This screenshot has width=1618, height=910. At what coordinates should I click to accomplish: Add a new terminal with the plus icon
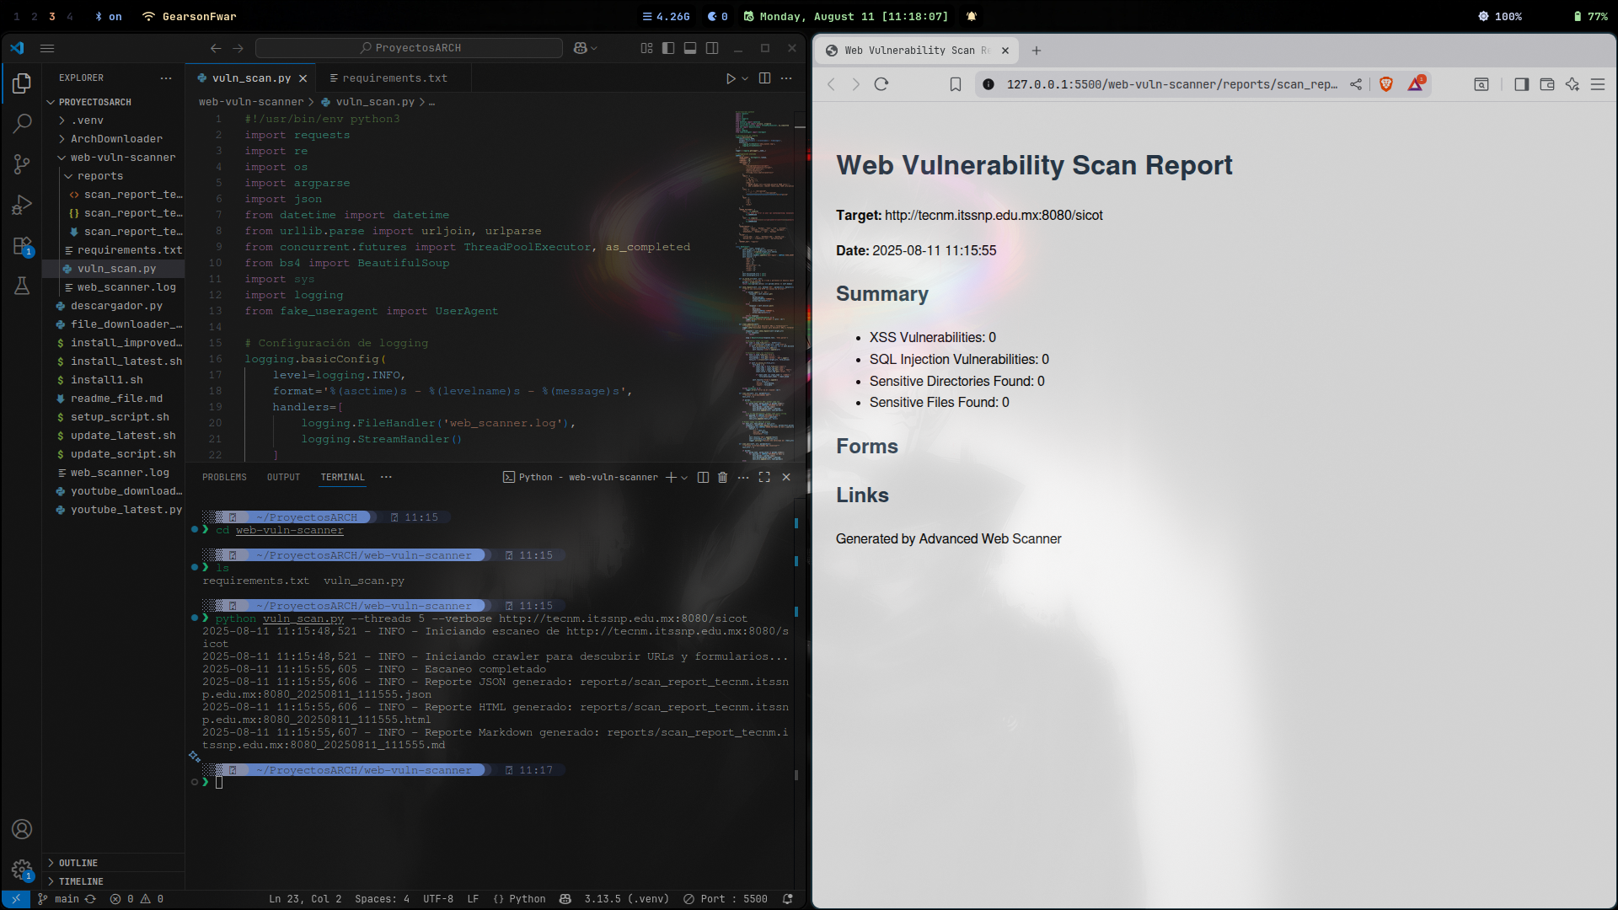pyautogui.click(x=671, y=477)
